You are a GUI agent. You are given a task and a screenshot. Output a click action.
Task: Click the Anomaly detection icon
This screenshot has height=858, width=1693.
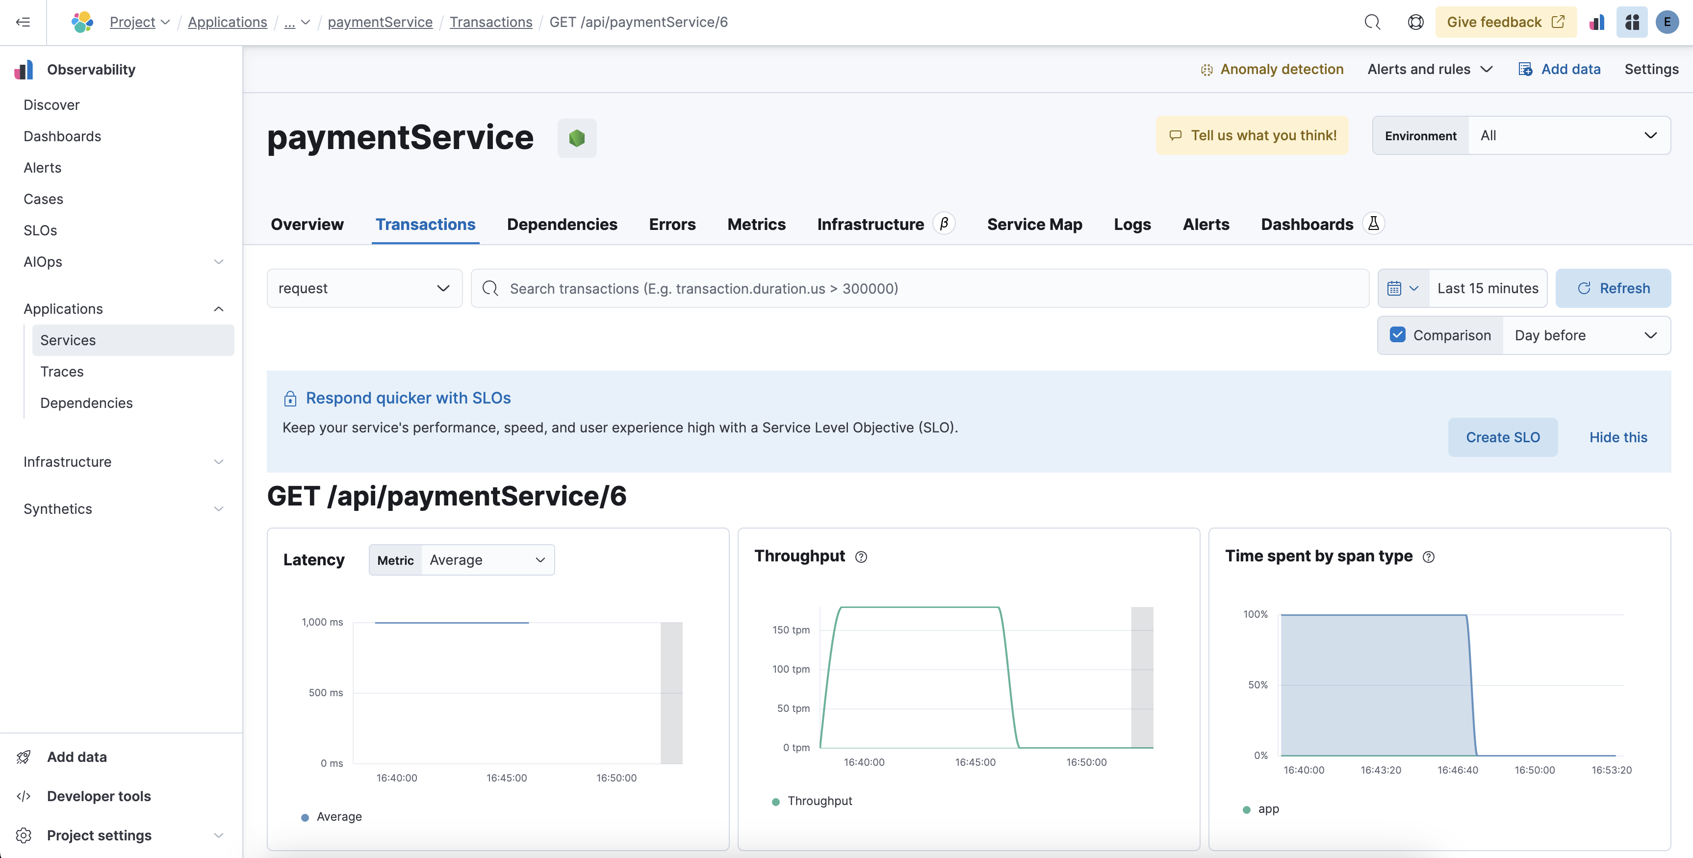coord(1206,70)
